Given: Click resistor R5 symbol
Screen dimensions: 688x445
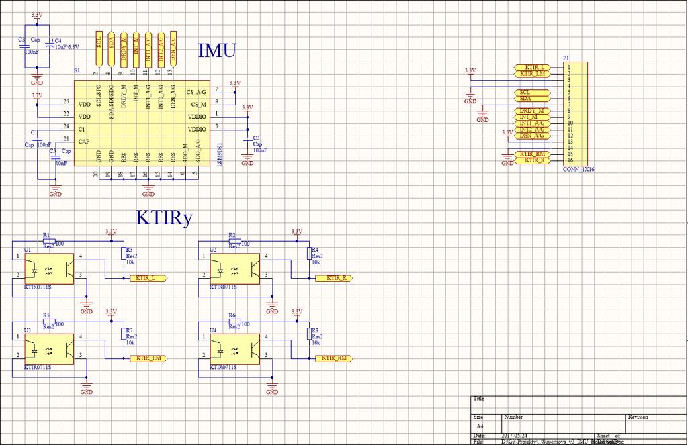Looking at the screenshot, I should coord(50,322).
